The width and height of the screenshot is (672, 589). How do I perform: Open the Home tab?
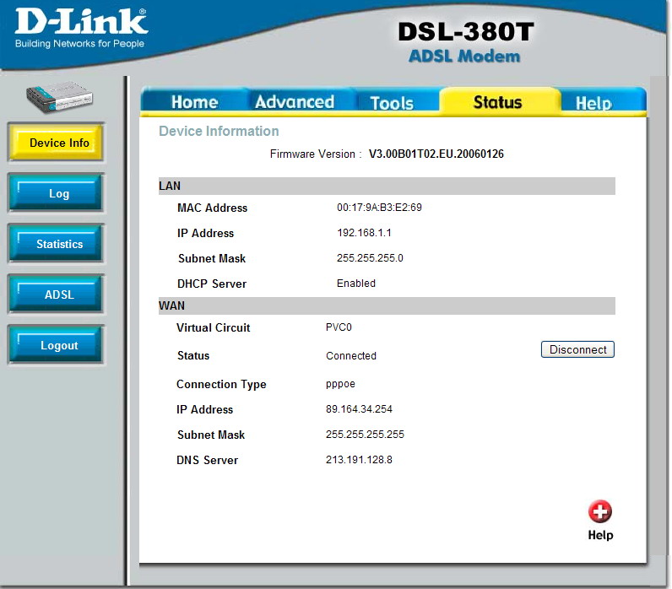194,102
